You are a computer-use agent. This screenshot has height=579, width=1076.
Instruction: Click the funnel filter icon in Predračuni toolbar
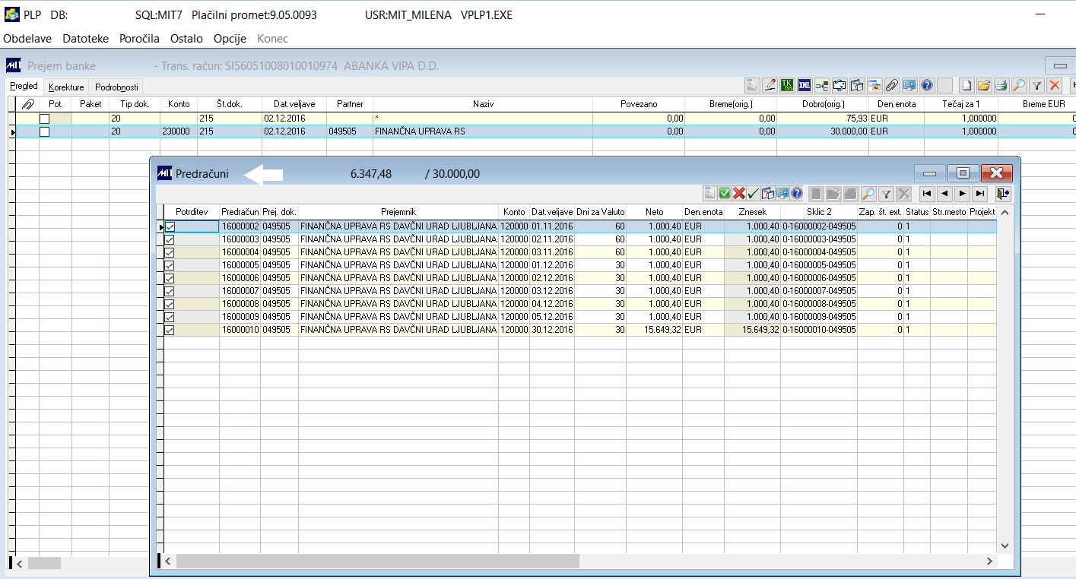(886, 193)
